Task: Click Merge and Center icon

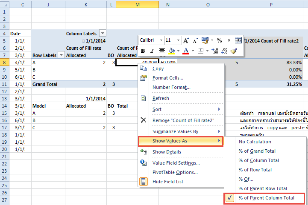Action: click(x=238, y=40)
